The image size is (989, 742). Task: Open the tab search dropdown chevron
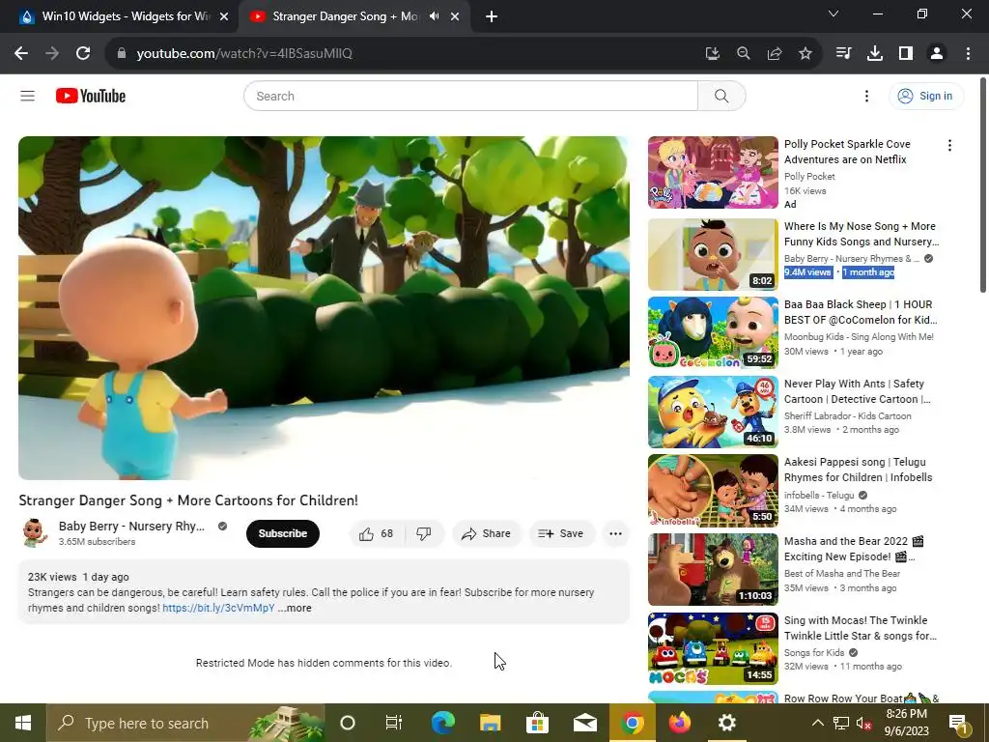click(834, 14)
